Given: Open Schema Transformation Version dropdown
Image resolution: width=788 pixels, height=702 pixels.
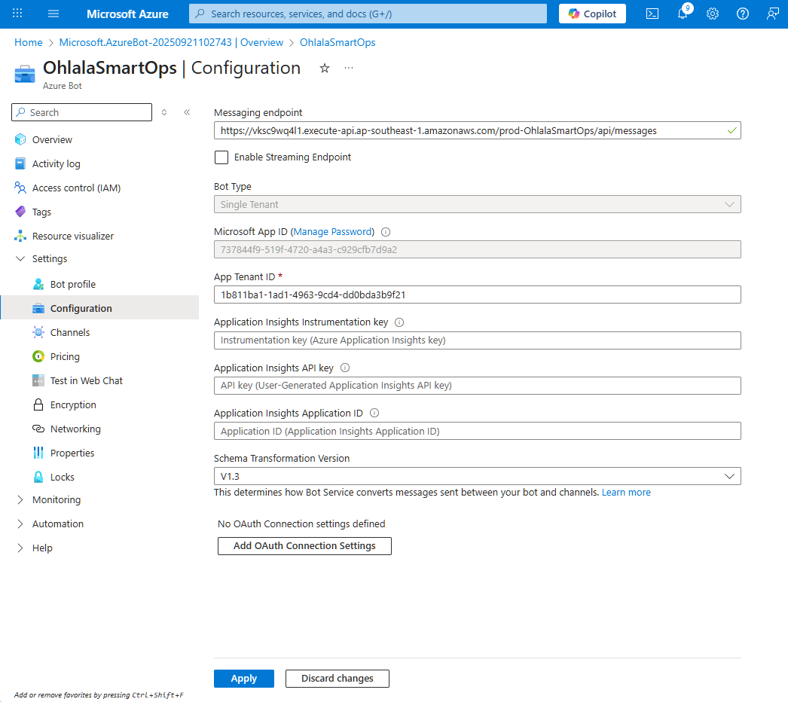Looking at the screenshot, I should pyautogui.click(x=477, y=476).
